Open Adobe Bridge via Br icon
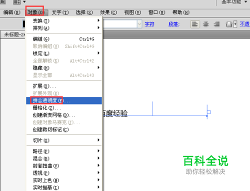This screenshot has width=250, height=191. 3,2
